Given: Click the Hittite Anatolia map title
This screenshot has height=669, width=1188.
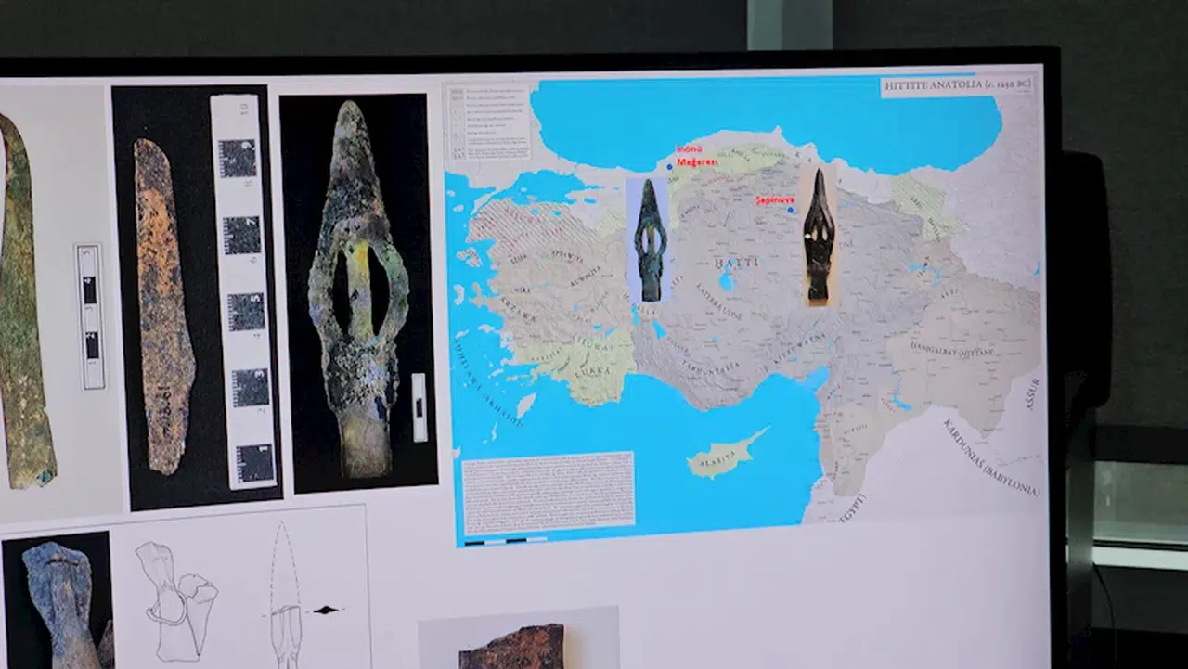Looking at the screenshot, I should [x=957, y=86].
